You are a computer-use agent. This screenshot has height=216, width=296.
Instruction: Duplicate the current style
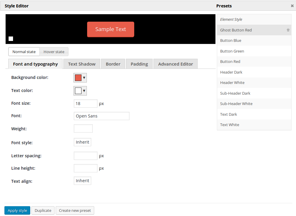43,210
